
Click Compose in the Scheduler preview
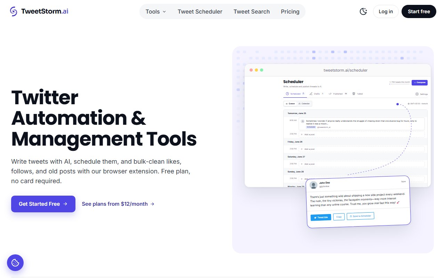click(420, 82)
